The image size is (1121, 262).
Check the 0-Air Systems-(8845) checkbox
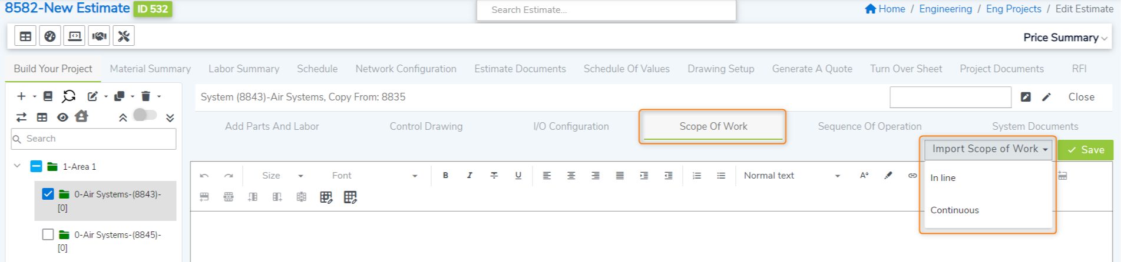point(48,234)
